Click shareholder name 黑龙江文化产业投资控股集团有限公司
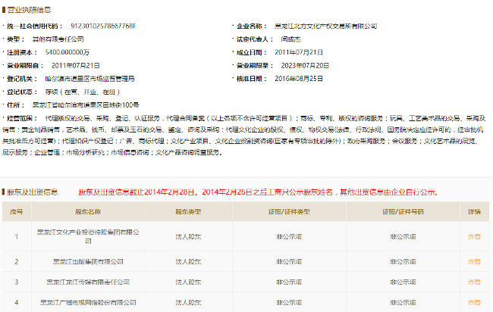The height and width of the screenshot is (312, 493). click(88, 237)
